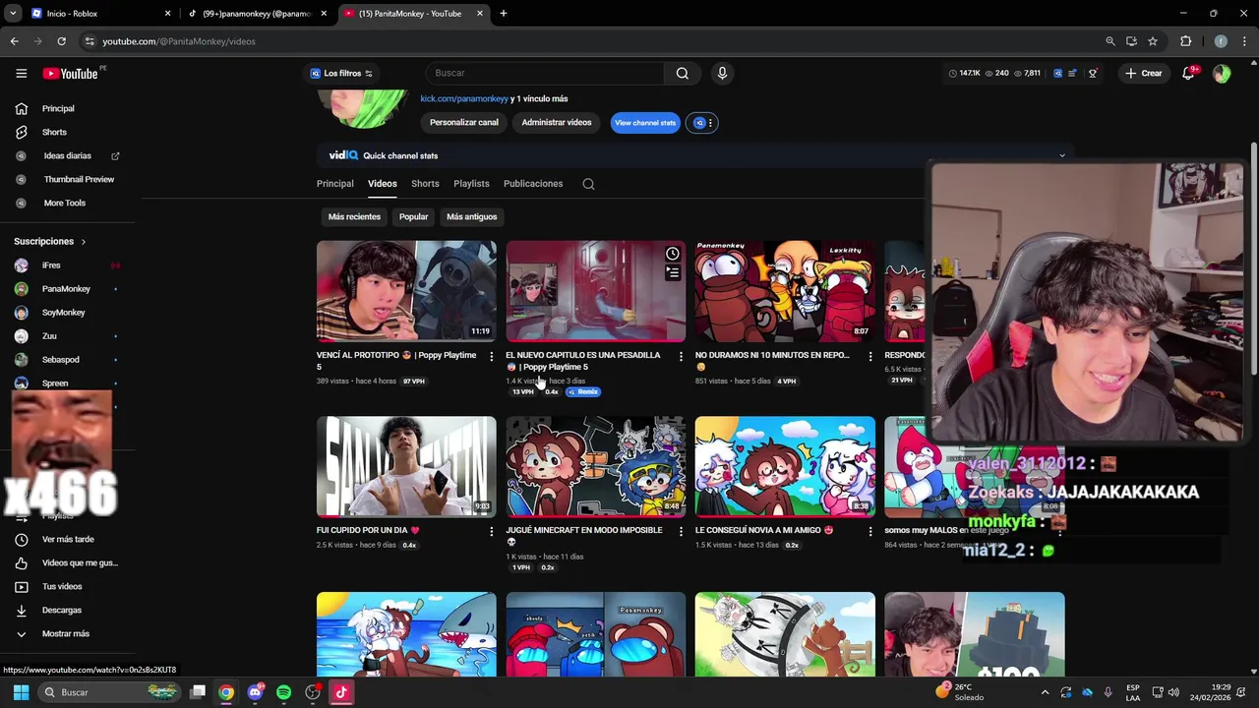
Task: Filter by Popular chip
Action: click(x=413, y=216)
